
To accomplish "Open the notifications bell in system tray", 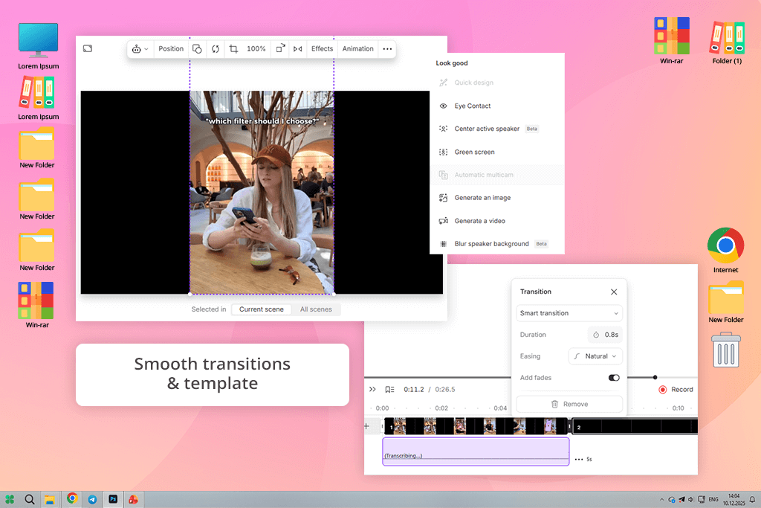I will [752, 499].
